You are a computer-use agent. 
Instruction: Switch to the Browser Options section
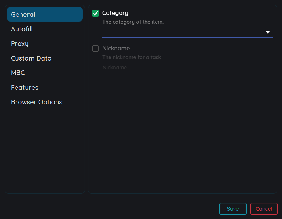(x=44, y=102)
